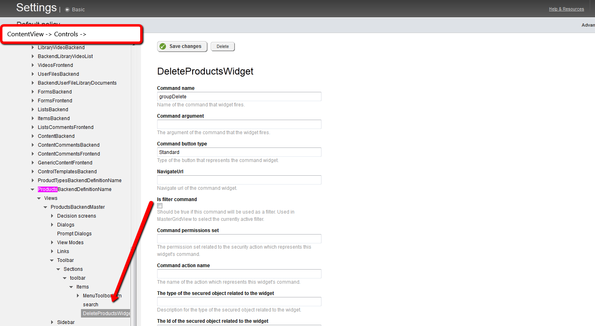The height and width of the screenshot is (326, 595).
Task: Select the ProductsBackendDefinitionName tree item label
Action: (x=75, y=189)
